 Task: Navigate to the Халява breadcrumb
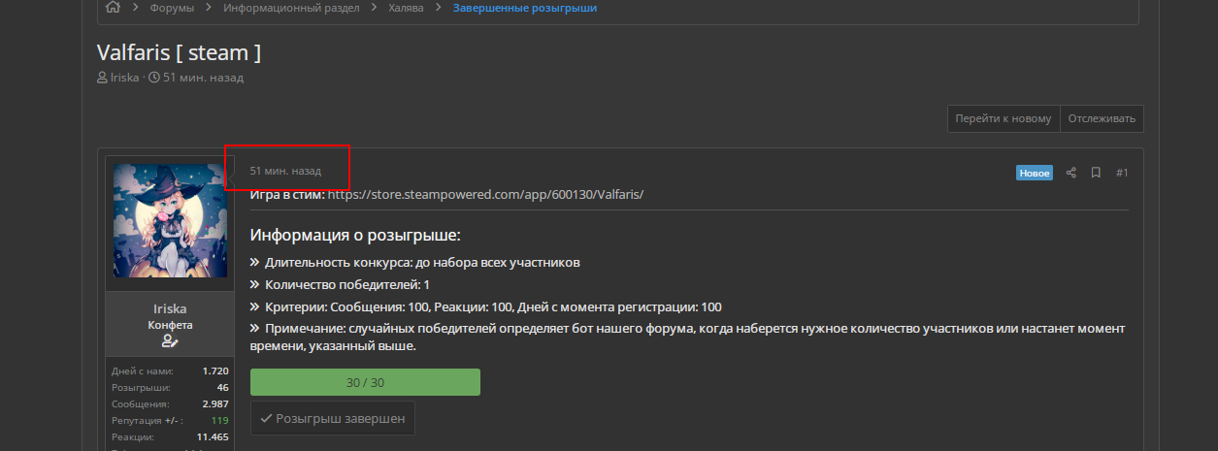coord(407,8)
